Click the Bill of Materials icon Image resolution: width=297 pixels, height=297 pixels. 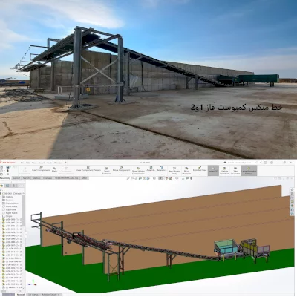click(x=186, y=171)
